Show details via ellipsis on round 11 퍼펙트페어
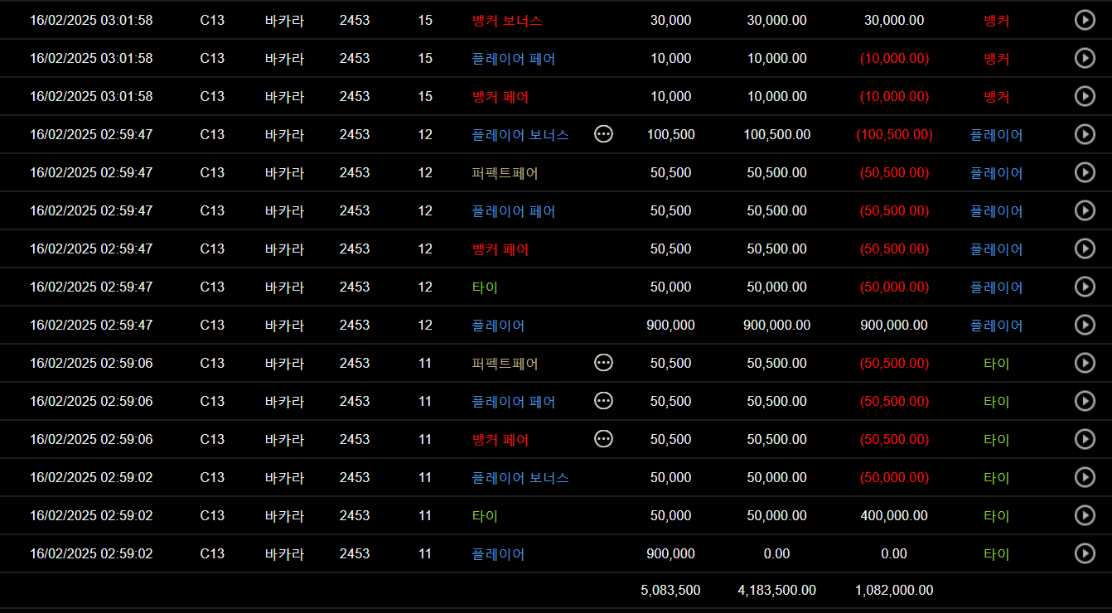The width and height of the screenshot is (1112, 613). tap(604, 363)
